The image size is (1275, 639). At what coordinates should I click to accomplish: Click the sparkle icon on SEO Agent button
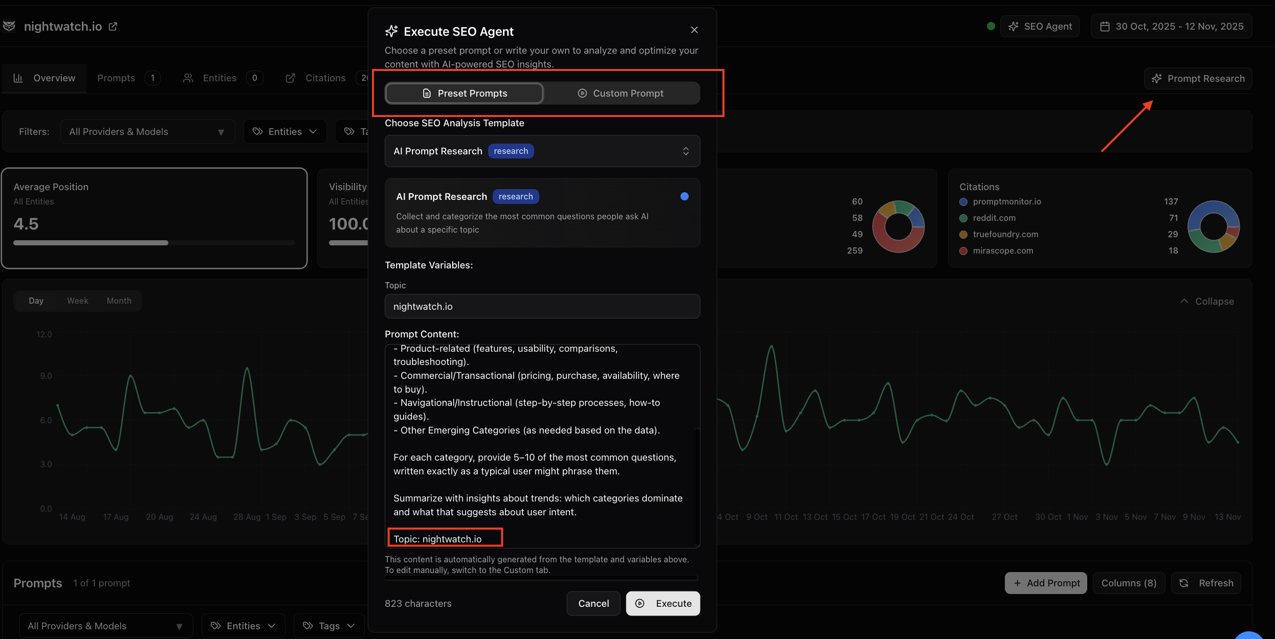coord(1013,27)
